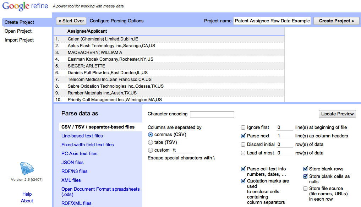The height and width of the screenshot is (207, 361).
Task: Open the Create Project tab
Action: click(x=27, y=22)
